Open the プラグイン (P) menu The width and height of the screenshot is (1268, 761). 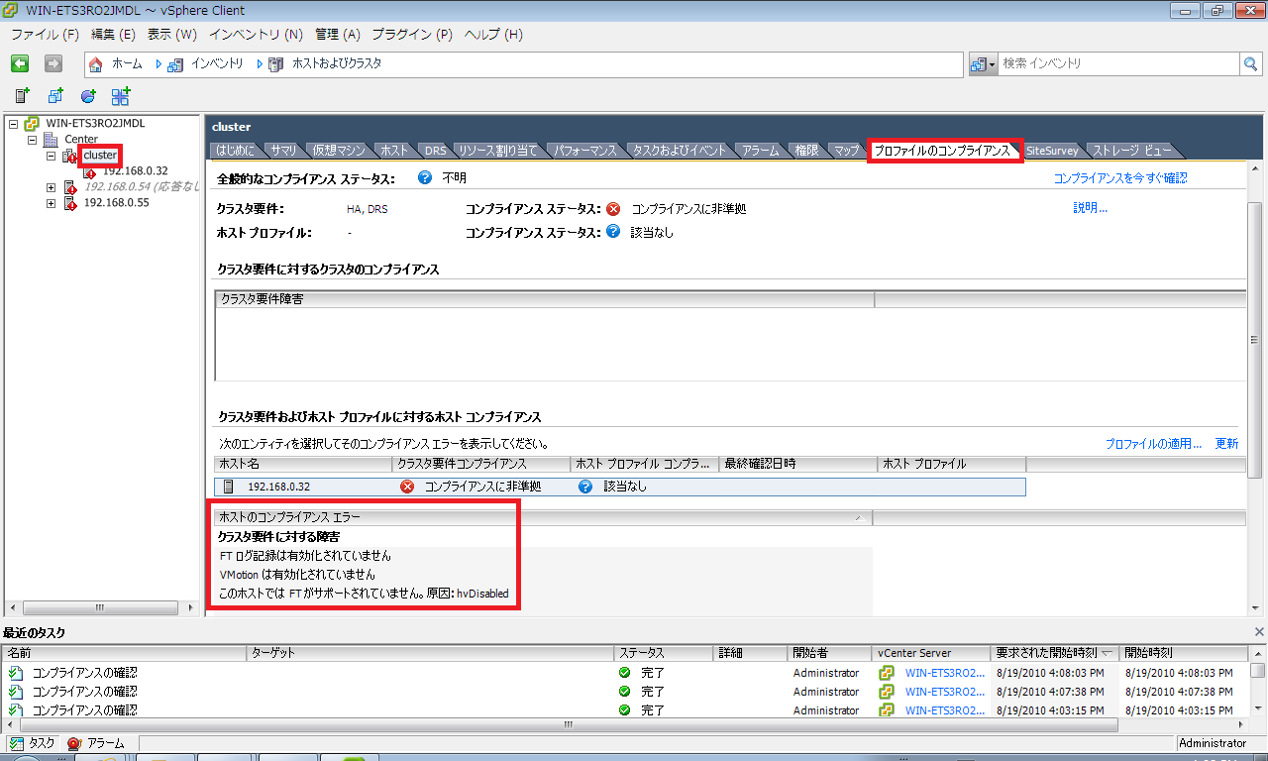[412, 34]
